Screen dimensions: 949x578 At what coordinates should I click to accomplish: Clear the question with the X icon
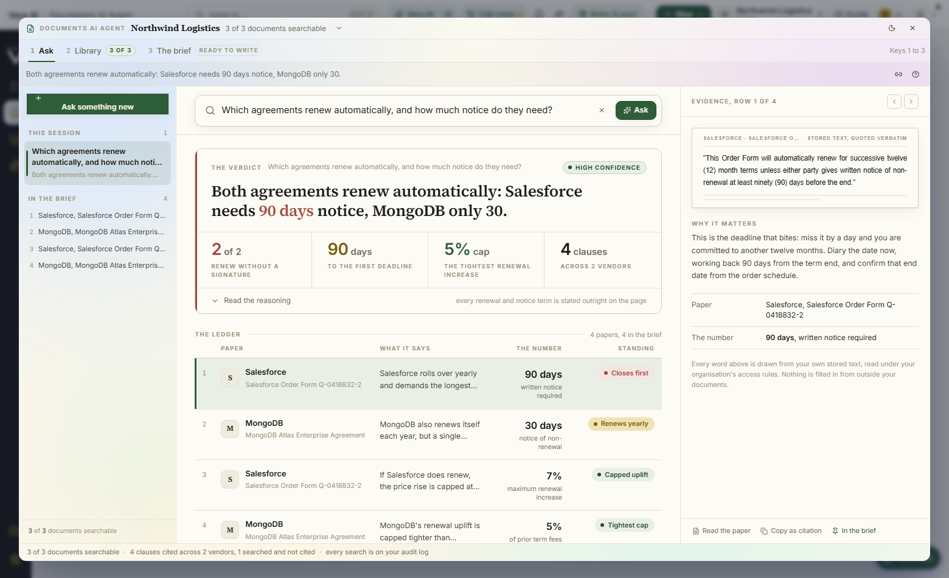pyautogui.click(x=602, y=110)
